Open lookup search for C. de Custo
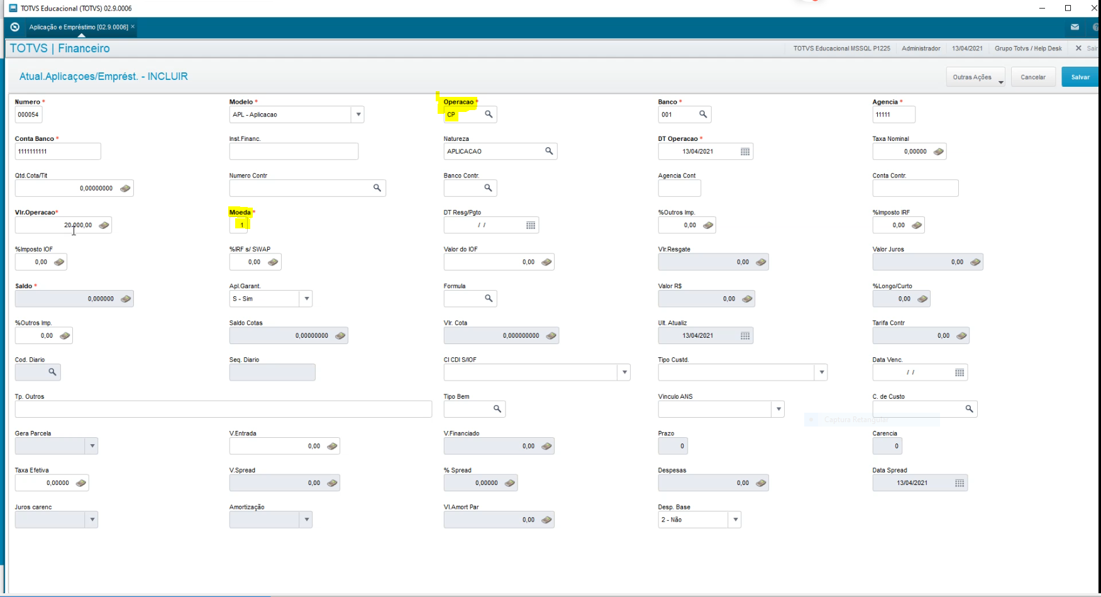This screenshot has height=597, width=1101. pos(969,409)
